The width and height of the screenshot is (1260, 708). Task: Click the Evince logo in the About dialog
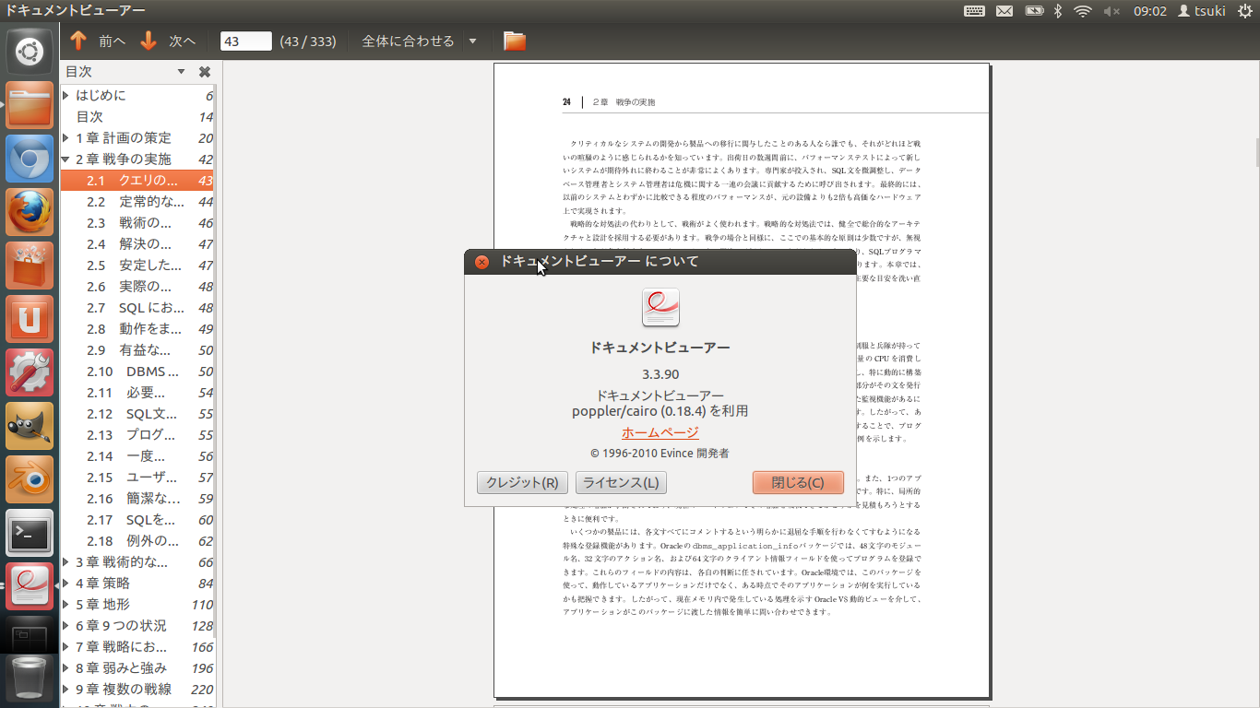(x=660, y=307)
